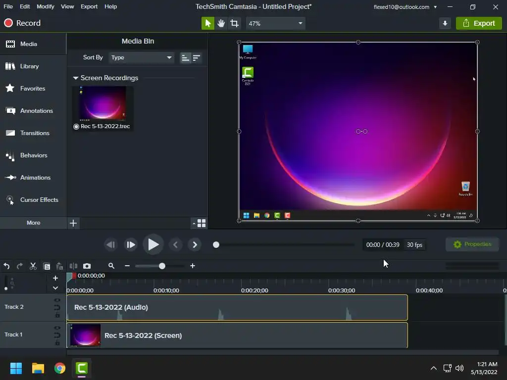Image resolution: width=507 pixels, height=380 pixels.
Task: Toggle the Track 2 lock
Action: click(x=57, y=315)
